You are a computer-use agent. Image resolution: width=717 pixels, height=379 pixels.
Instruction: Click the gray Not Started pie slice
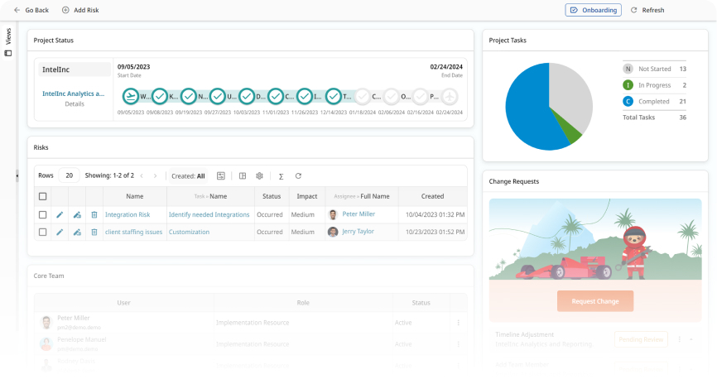[572, 94]
